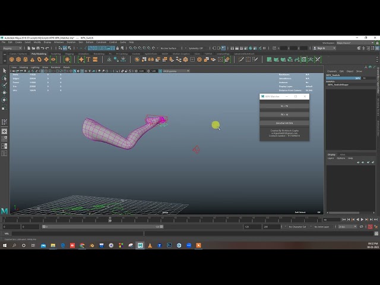
Task: Open the Maya Classic workspace dropdown
Action: pos(355,43)
